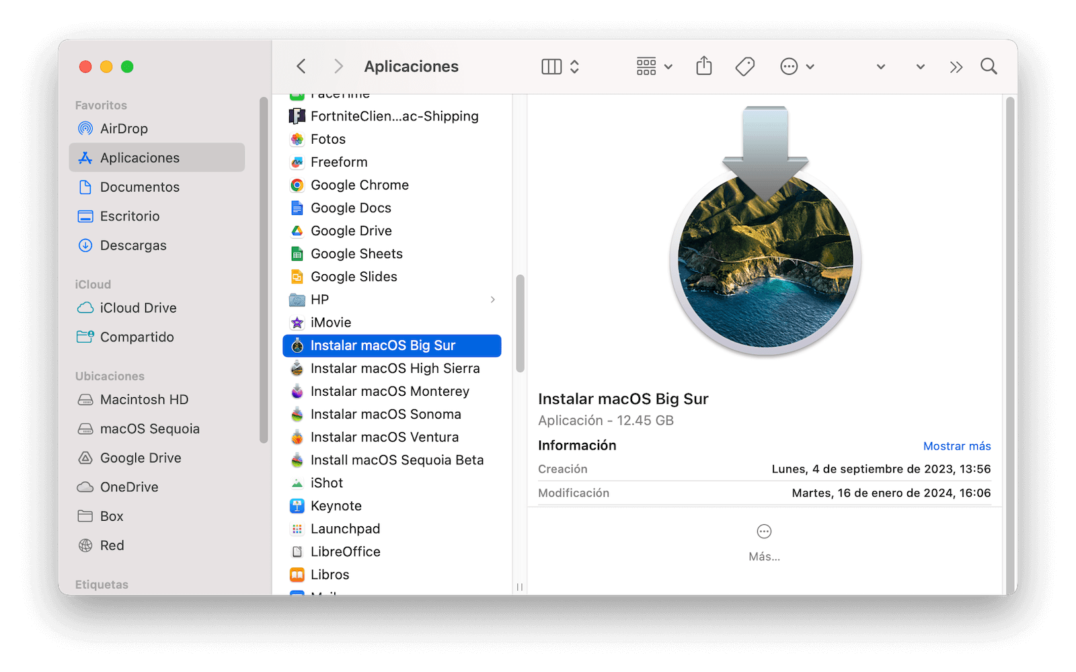Select Google Slides in the list
The height and width of the screenshot is (672, 1076).
coord(392,276)
